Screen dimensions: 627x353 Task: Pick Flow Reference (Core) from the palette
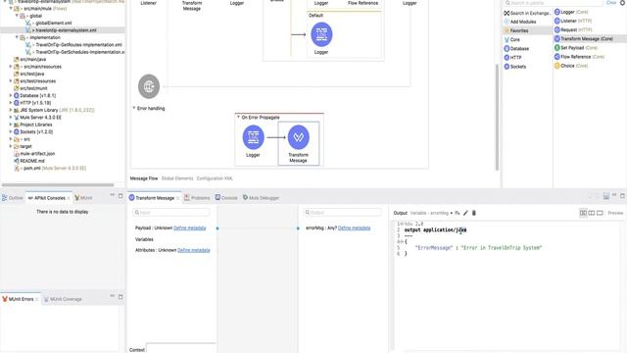(x=579, y=57)
